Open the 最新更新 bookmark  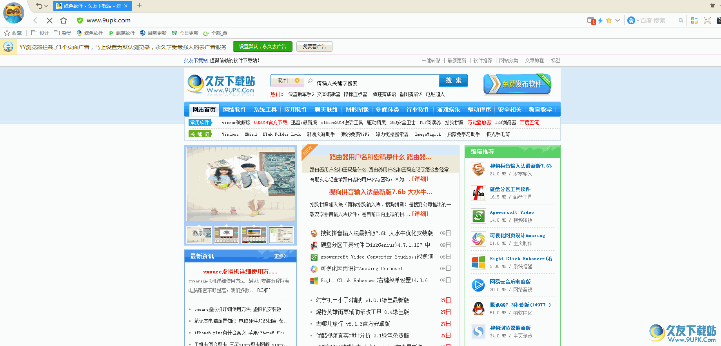pyautogui.click(x=153, y=33)
